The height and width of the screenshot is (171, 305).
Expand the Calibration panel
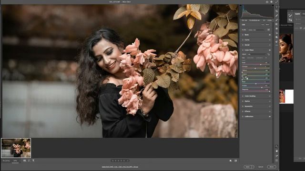(x=243, y=116)
